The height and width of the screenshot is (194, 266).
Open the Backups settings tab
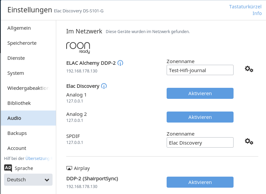(28, 133)
